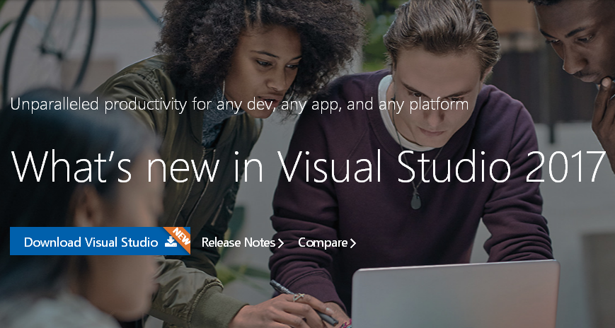Viewport: 615px width, 328px height.
Task: Click the chevron arrow beside Compare
Action: [x=352, y=243]
